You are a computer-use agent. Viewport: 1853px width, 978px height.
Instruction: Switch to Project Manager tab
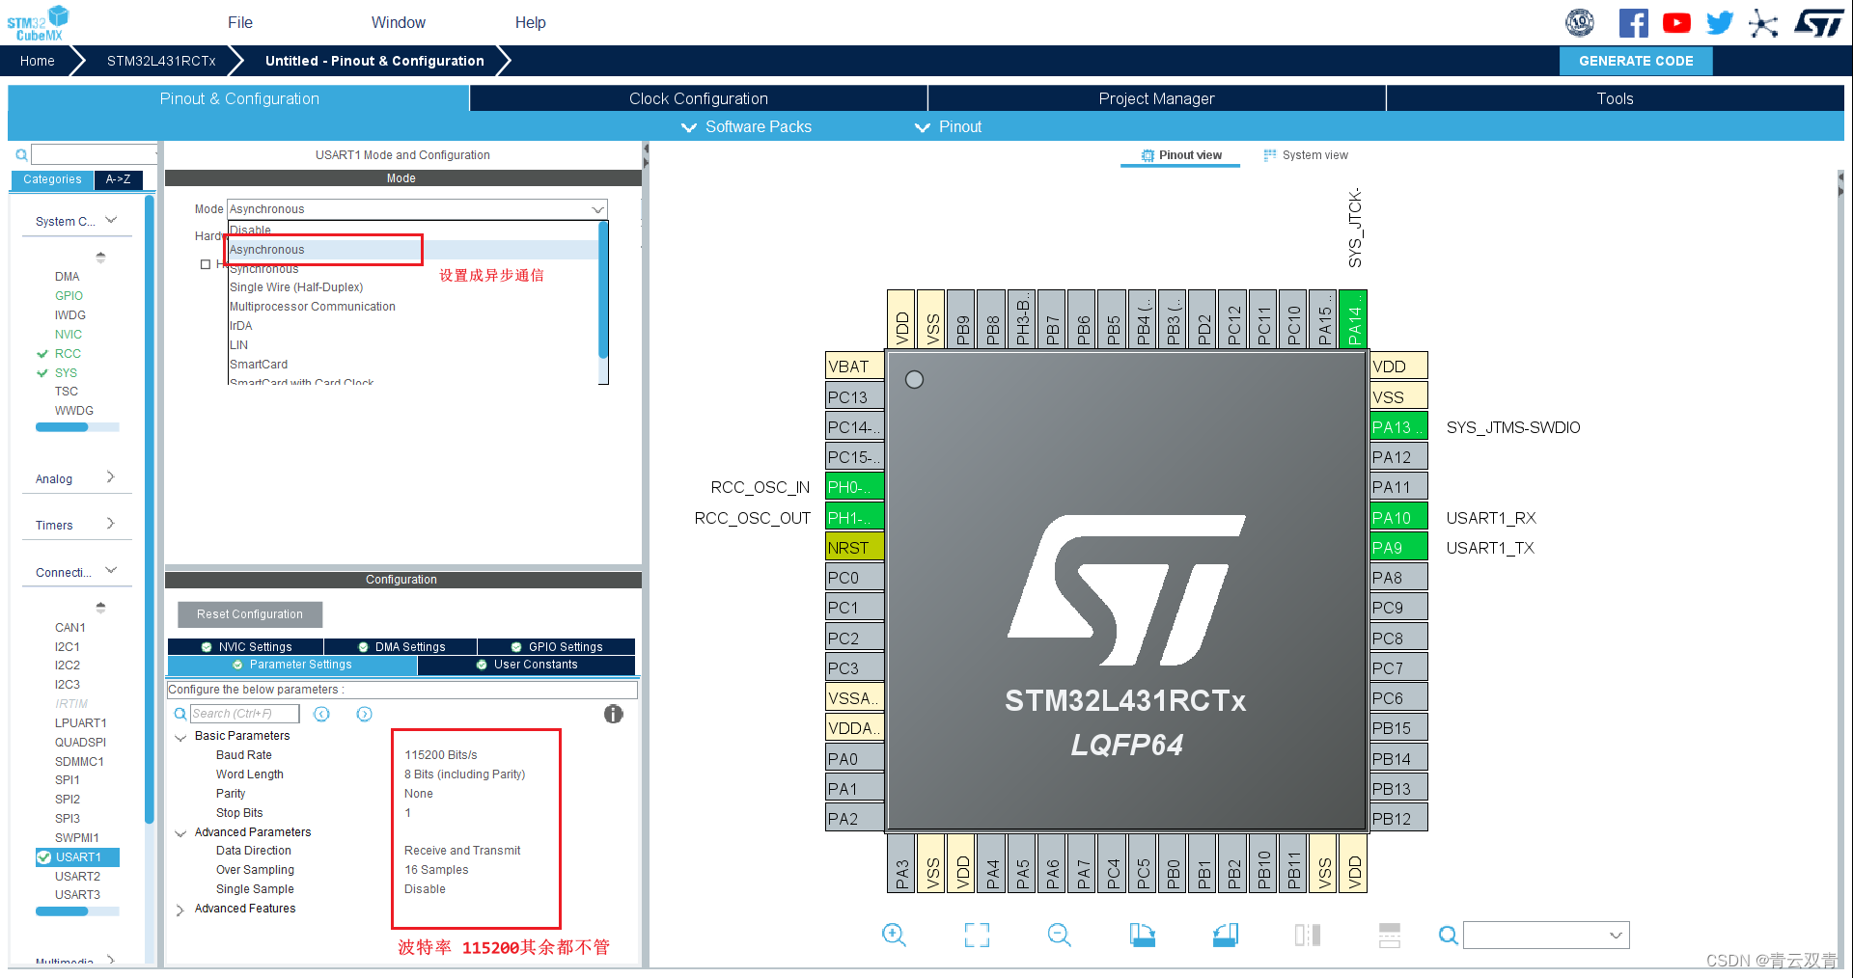(1156, 98)
